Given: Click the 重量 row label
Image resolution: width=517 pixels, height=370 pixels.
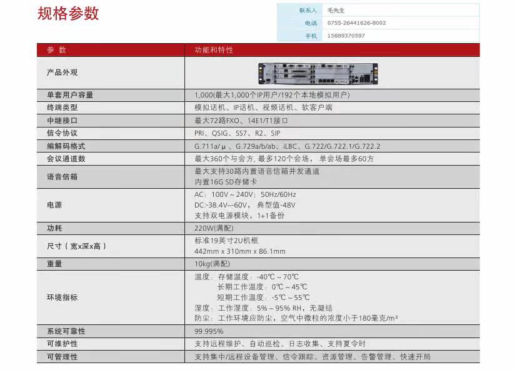Looking at the screenshot, I should click(x=54, y=264).
